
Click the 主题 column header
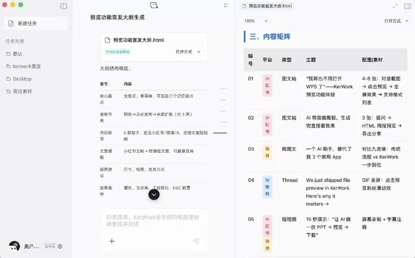[311, 60]
